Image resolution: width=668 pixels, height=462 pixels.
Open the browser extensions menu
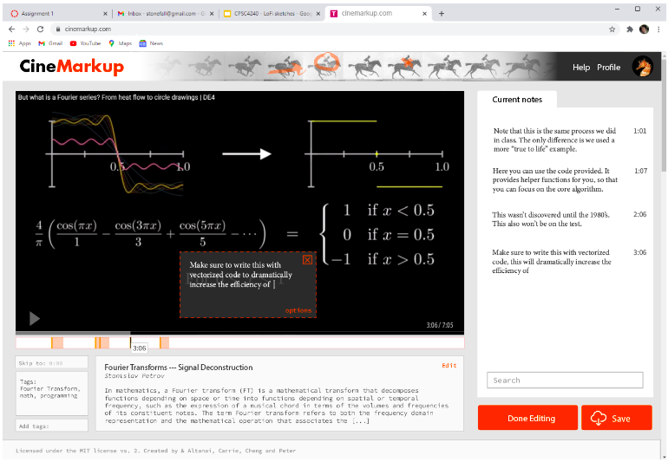point(630,29)
